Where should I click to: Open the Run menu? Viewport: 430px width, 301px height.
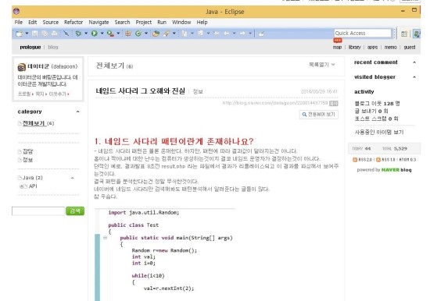(162, 22)
